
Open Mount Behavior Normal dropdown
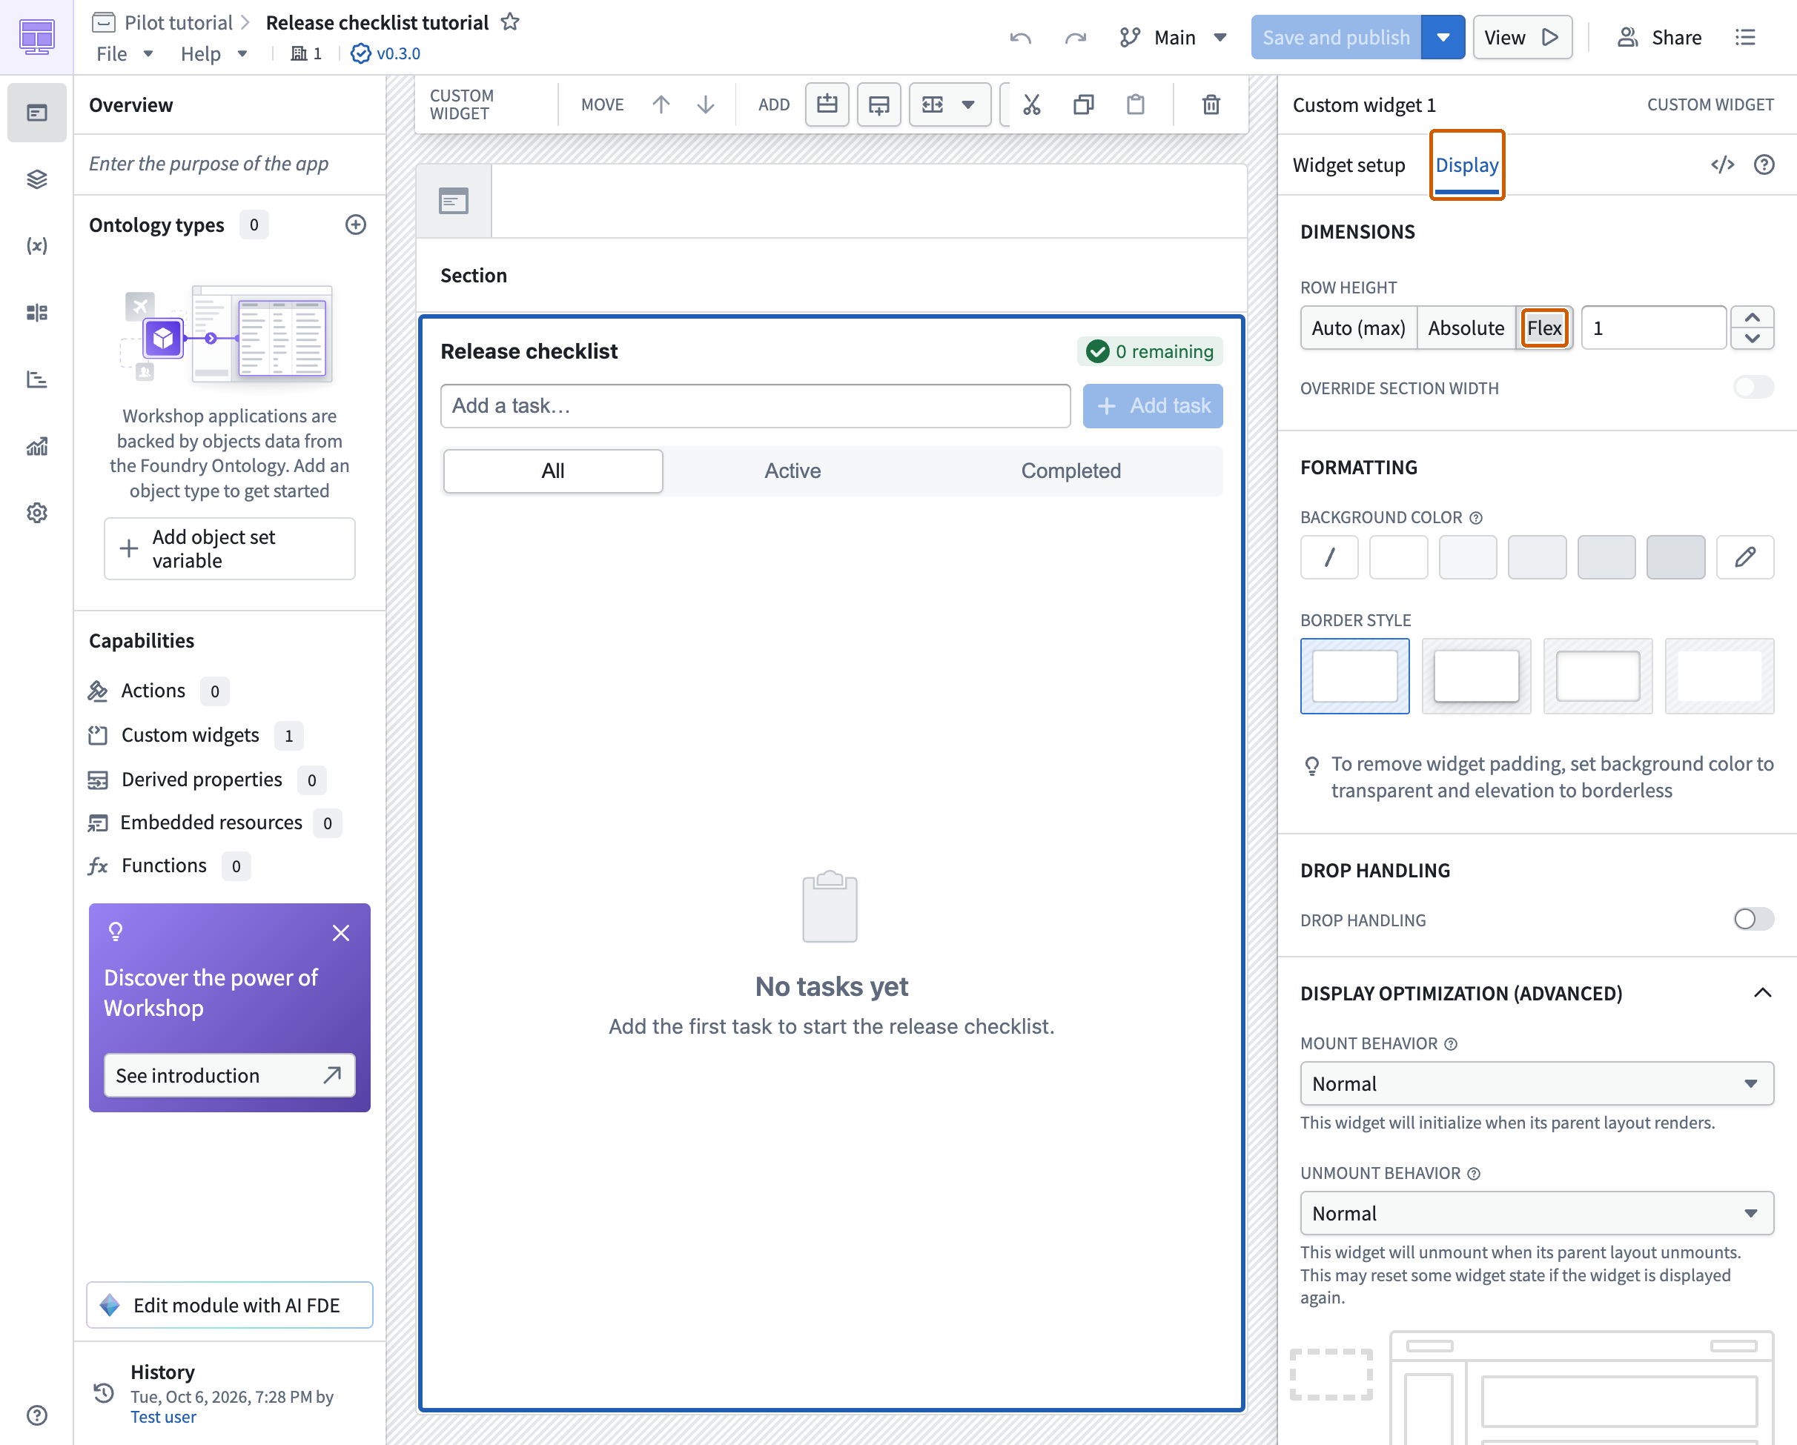(x=1536, y=1083)
